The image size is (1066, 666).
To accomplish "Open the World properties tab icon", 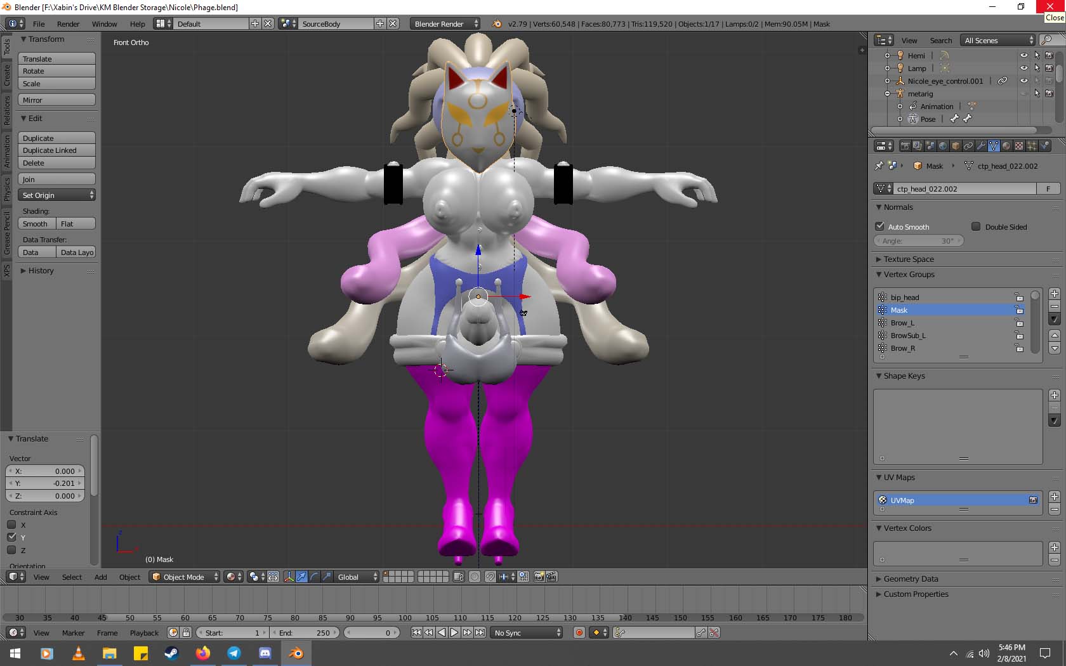I will pyautogui.click(x=943, y=146).
